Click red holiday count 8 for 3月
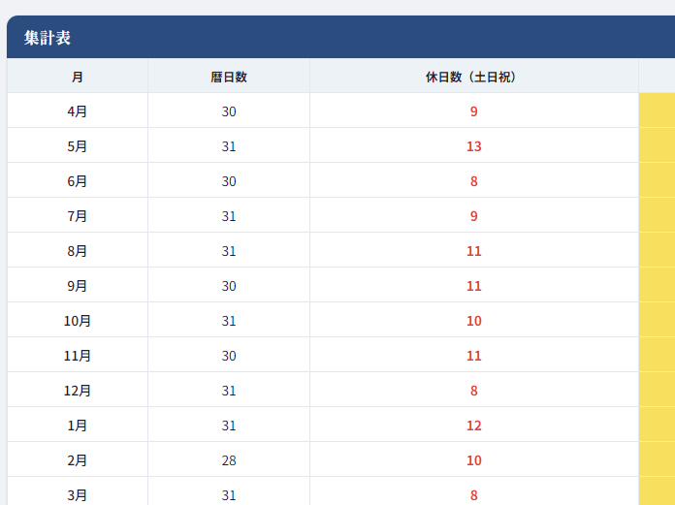Screen dimensions: 675x505 (x=474, y=495)
